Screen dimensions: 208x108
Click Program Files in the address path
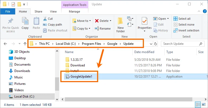[x=91, y=44]
